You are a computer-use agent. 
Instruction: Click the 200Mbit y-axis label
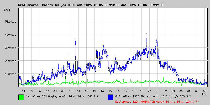(x=10, y=61)
